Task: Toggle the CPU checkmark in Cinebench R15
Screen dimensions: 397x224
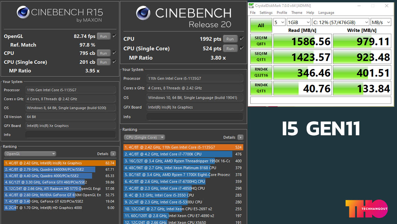Action: click(114, 53)
